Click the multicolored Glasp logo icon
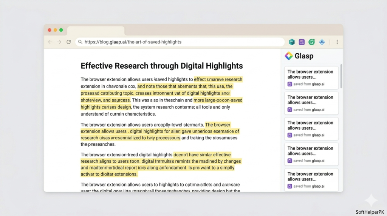Screen dimensions: 387x216 288,56
